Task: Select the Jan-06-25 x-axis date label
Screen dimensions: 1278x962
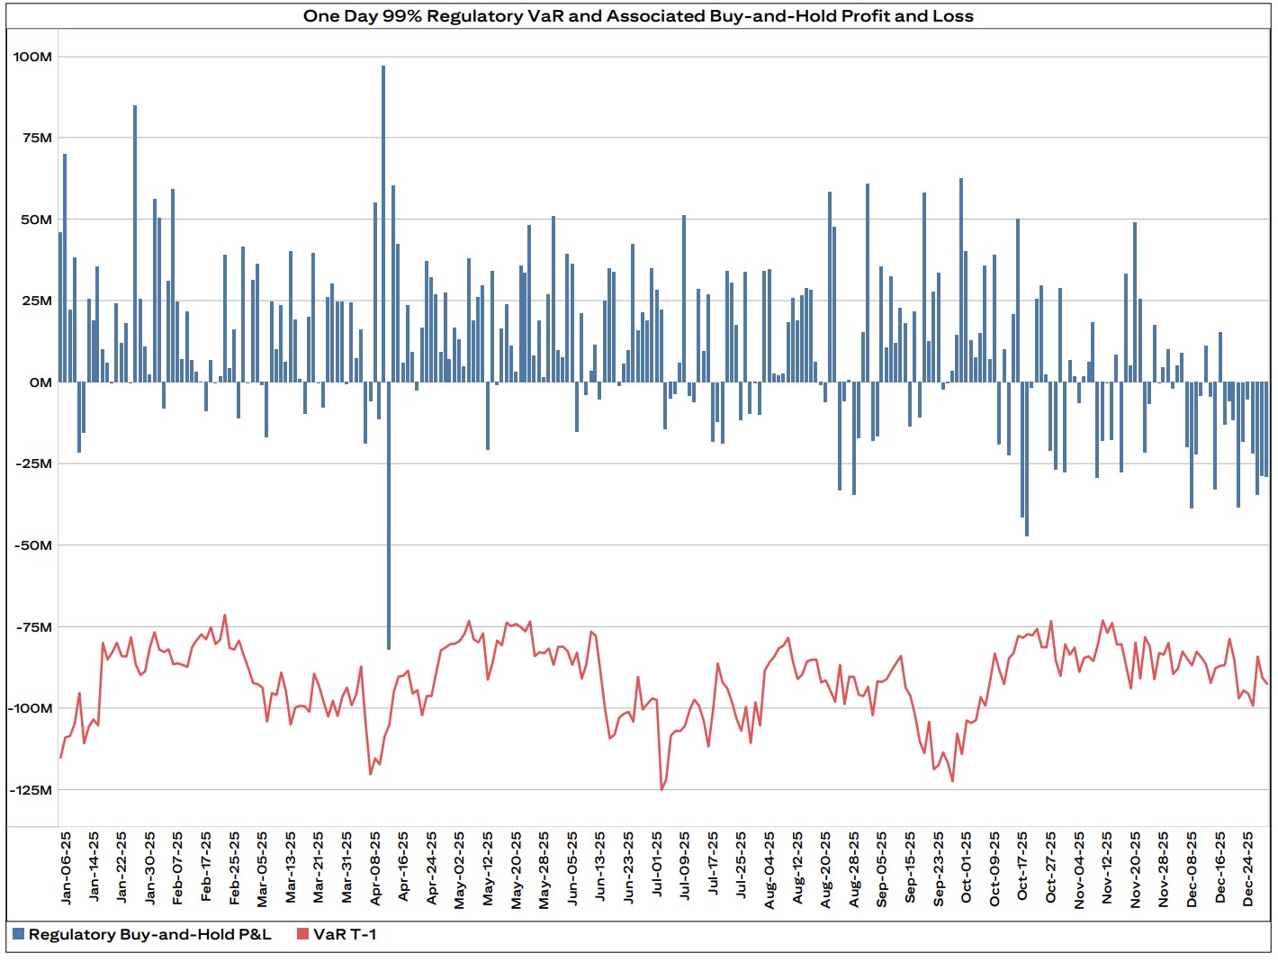Action: point(66,868)
